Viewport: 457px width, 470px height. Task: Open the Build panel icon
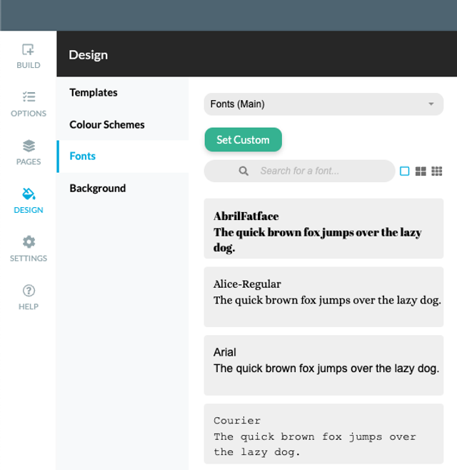pyautogui.click(x=28, y=49)
